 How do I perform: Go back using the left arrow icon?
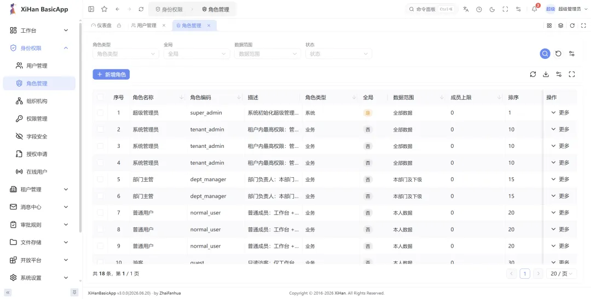tap(118, 9)
